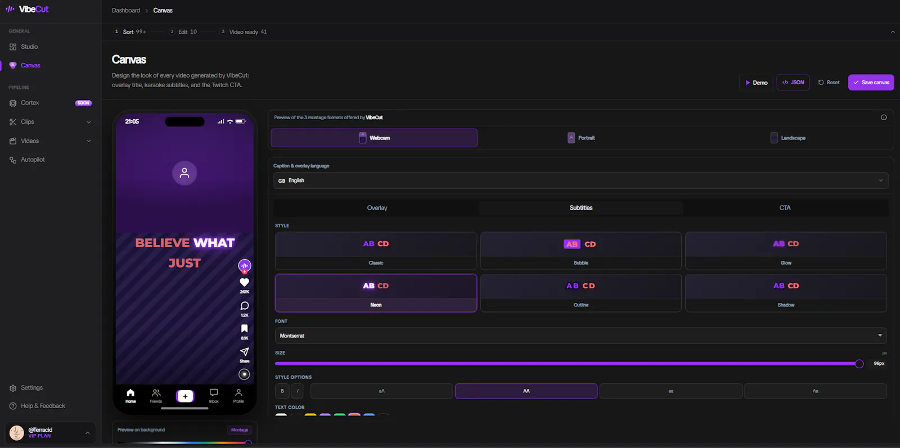Open the JSON view
Screen dimensions: 900x448
tap(793, 83)
